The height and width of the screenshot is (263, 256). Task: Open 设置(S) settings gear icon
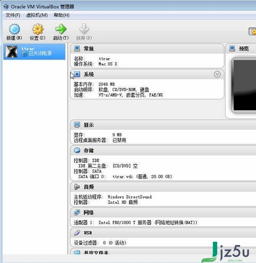[38, 29]
